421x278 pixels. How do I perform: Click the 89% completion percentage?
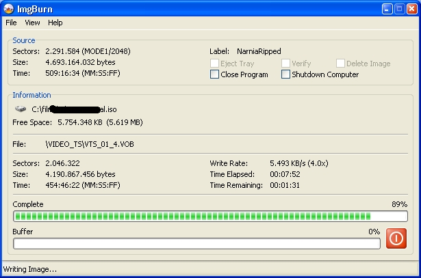click(x=399, y=204)
